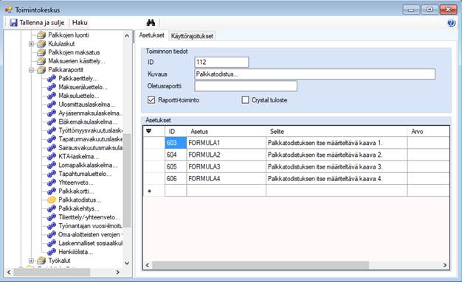Select Tilierittely/-yhteenveto tree item
462x282 pixels.
coord(89,217)
